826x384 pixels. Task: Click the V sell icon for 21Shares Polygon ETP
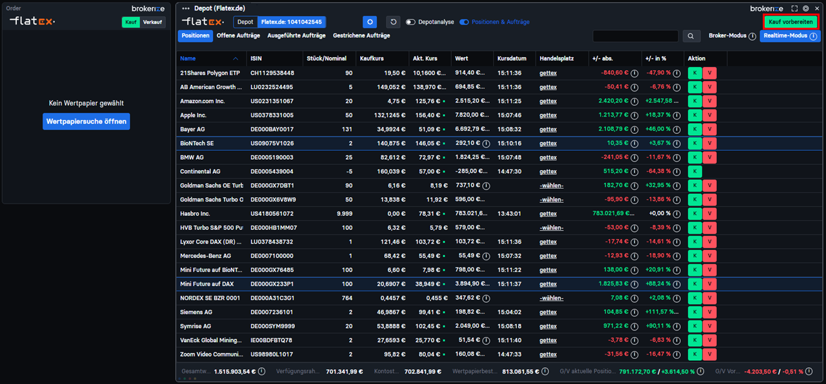pos(710,73)
